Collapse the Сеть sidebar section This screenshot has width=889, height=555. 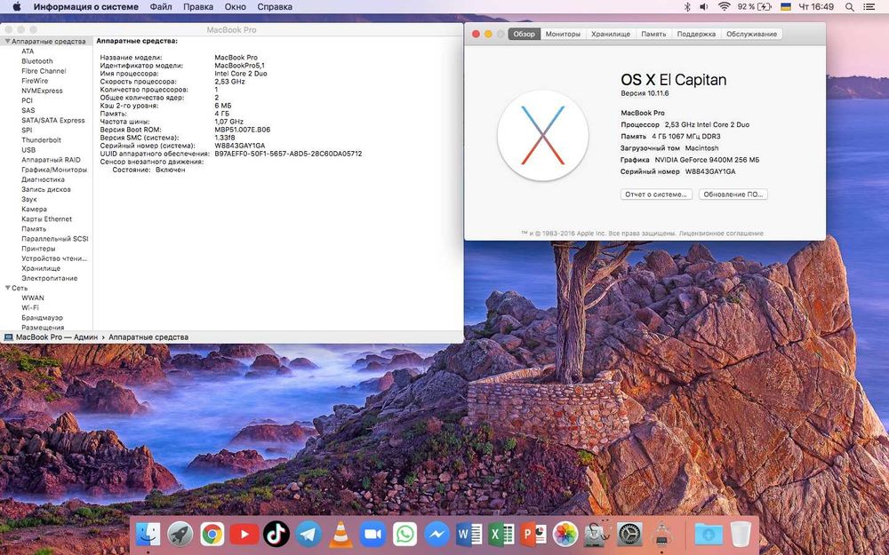pos(7,288)
